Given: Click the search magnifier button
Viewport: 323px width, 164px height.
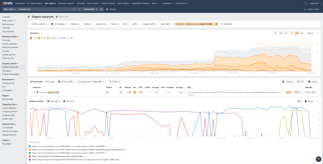Looking at the screenshot, I should point(101,9).
